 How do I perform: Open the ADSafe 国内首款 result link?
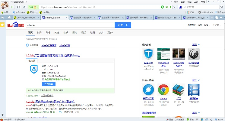click(x=50, y=101)
